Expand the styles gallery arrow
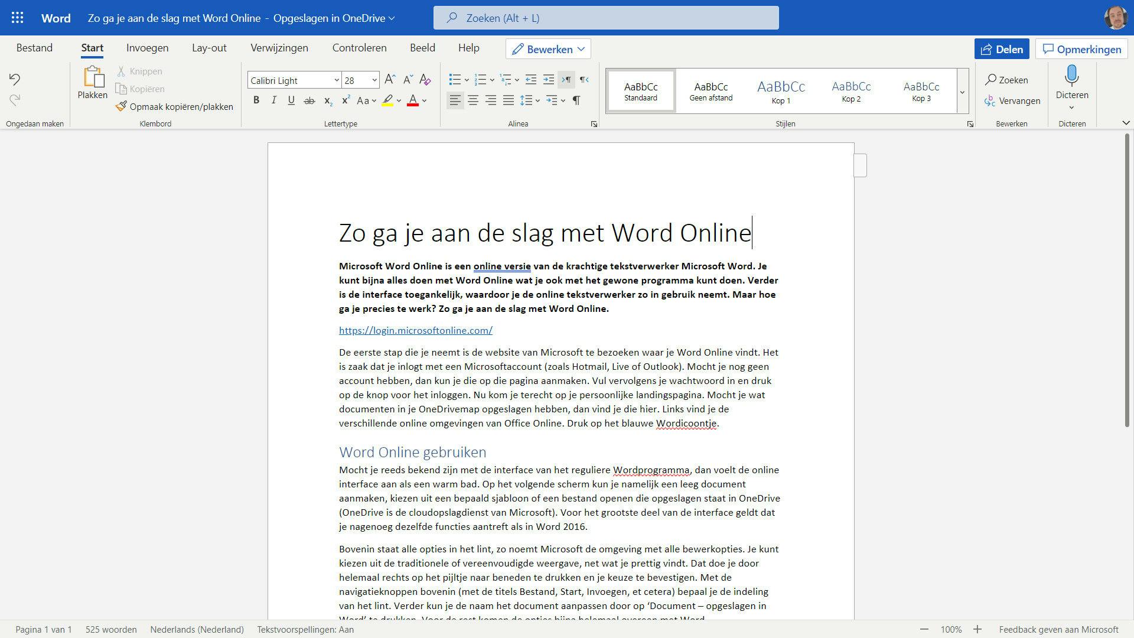This screenshot has width=1134, height=638. coord(962,92)
